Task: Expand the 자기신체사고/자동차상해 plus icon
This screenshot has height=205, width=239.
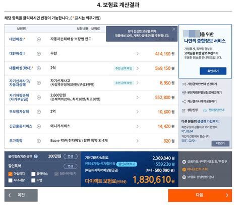Action: (x=39, y=83)
